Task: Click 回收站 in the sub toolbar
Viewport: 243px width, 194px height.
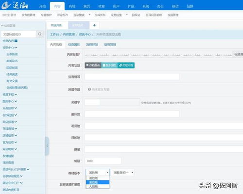Action: tap(136, 15)
